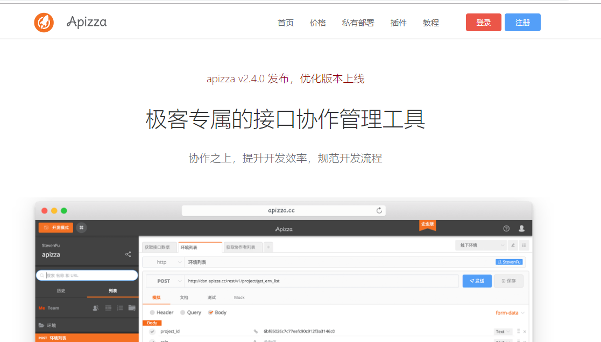Select the Team filter

pyautogui.click(x=53, y=308)
